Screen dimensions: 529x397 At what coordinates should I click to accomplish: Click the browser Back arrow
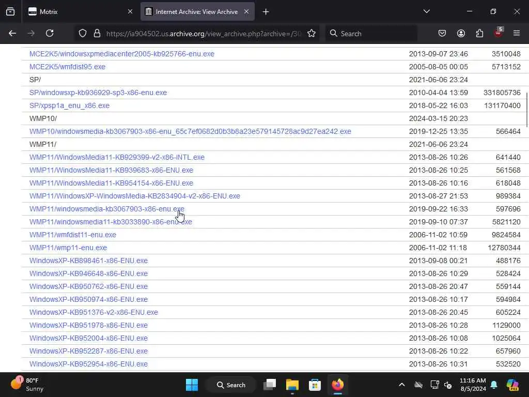[12, 33]
